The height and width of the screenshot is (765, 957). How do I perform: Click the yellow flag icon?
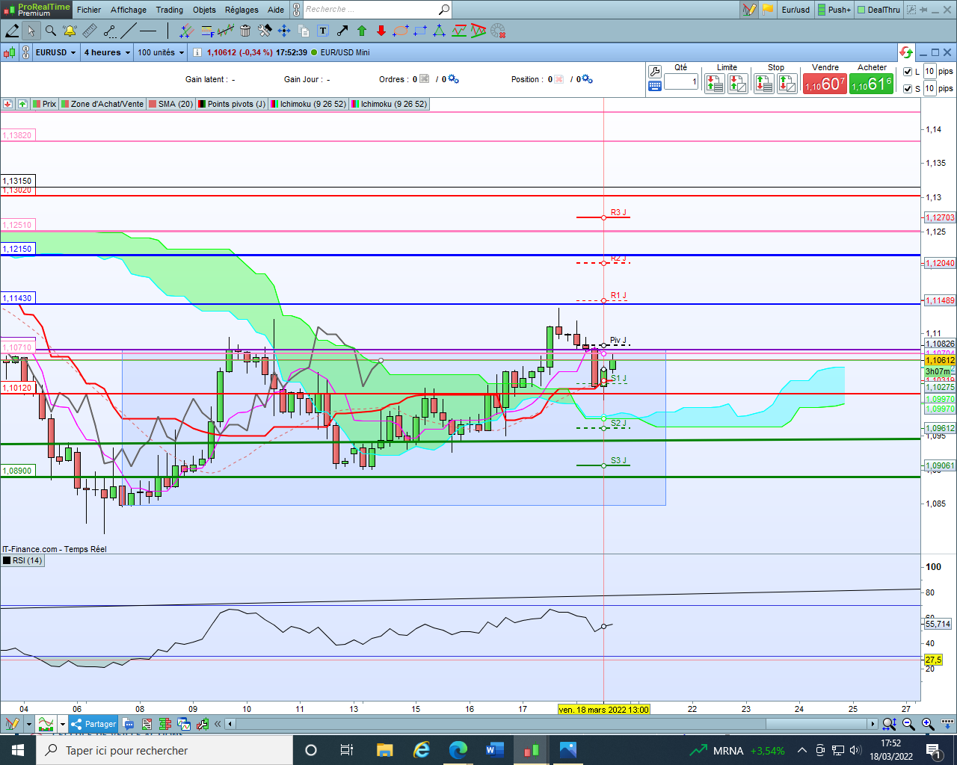(x=768, y=10)
